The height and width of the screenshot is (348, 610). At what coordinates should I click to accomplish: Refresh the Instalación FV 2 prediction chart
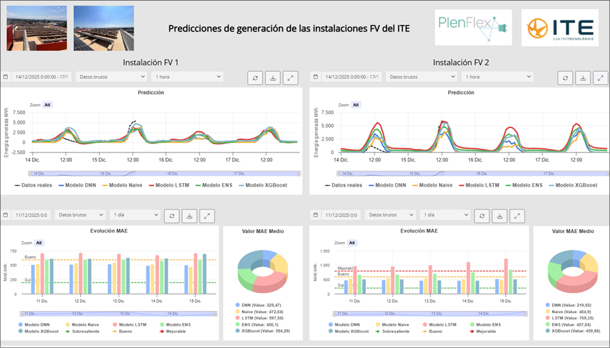click(x=565, y=77)
